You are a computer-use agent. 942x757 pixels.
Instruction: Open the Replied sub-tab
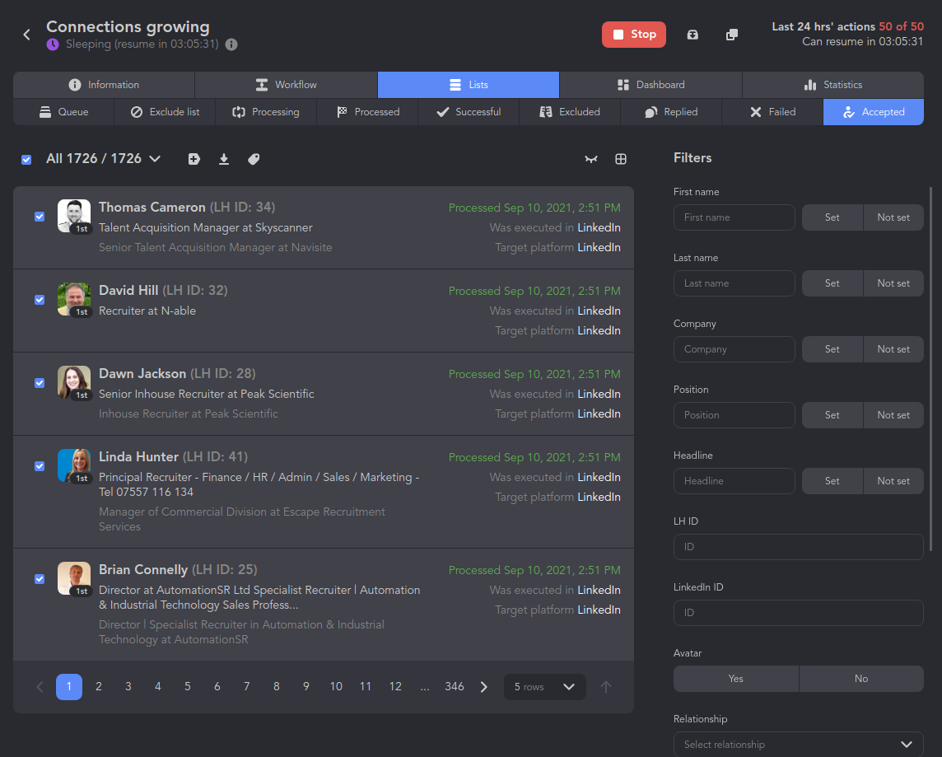pos(671,112)
